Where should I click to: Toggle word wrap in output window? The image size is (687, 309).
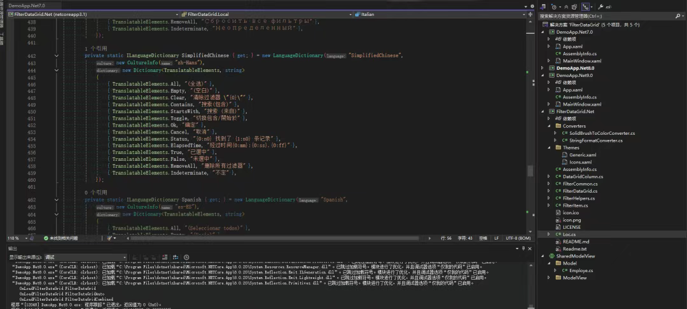(176, 257)
